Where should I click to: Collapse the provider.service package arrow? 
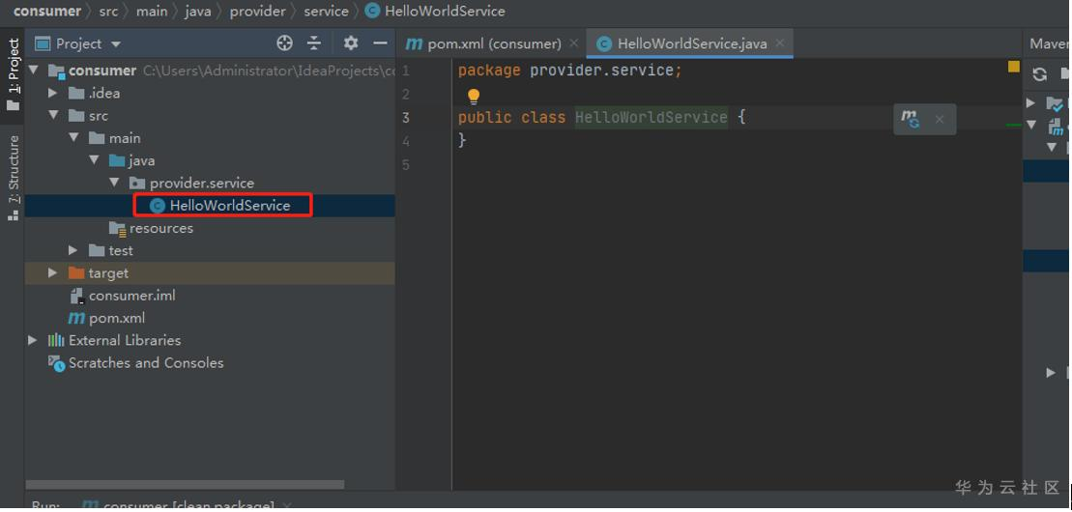114,184
